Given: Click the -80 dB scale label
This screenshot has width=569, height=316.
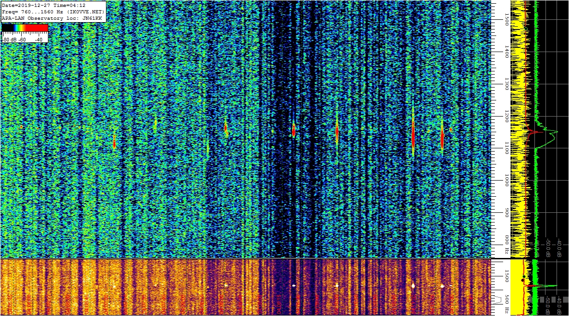Looking at the screenshot, I should click(x=9, y=40).
